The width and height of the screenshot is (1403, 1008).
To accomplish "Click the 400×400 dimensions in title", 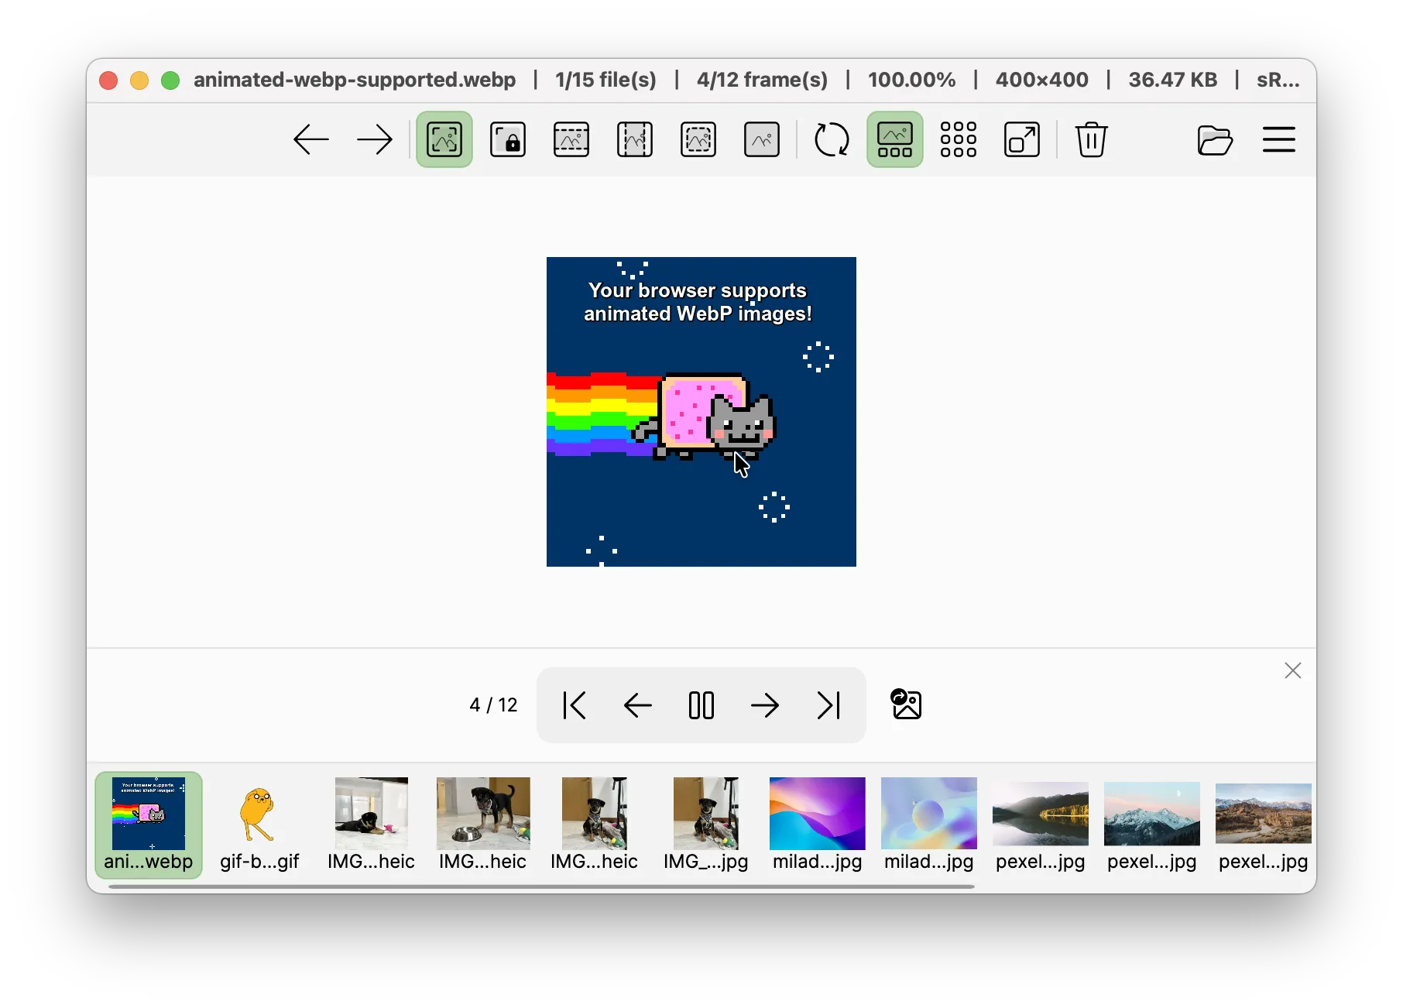I will (x=1041, y=80).
